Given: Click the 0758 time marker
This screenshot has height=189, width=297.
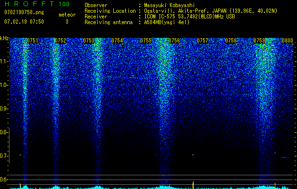Looking at the screenshot, I should [x=231, y=41].
